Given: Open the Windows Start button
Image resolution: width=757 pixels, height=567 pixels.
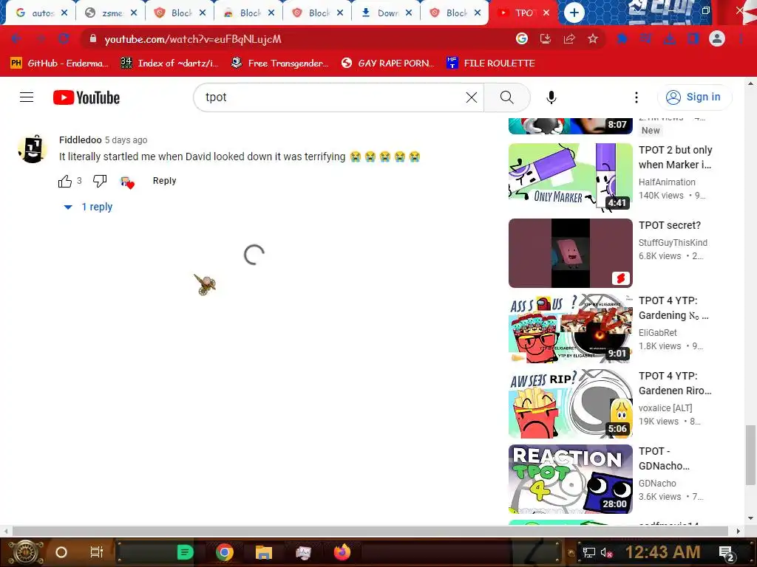Looking at the screenshot, I should click(26, 552).
